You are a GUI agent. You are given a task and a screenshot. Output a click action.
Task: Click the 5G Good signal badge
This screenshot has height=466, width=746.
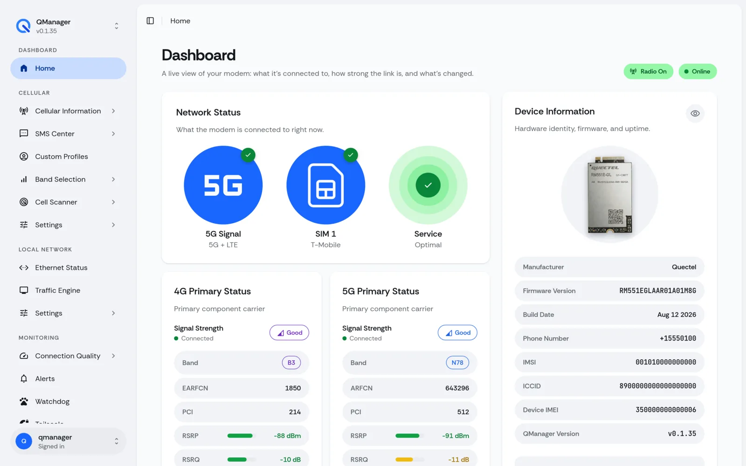pos(457,333)
